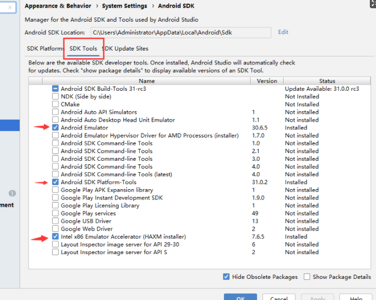Viewport: 376px width, 300px height.
Task: Click the Name column header
Action: point(146,81)
